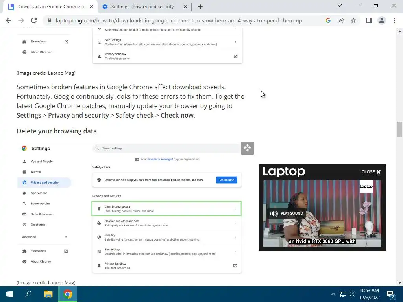Image resolution: width=403 pixels, height=302 pixels.
Task: Open the Windows Start menu
Action: pyautogui.click(x=9, y=294)
